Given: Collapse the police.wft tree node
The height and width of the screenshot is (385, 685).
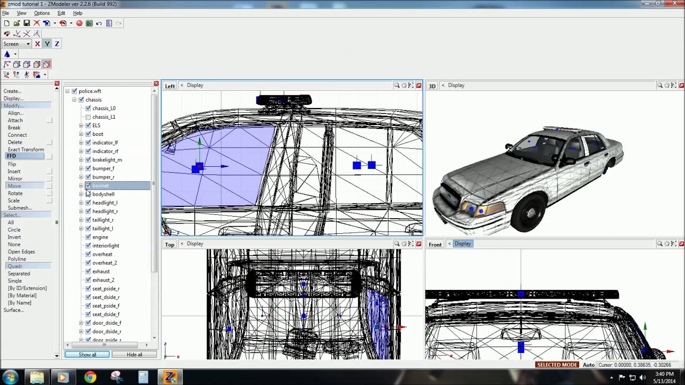Looking at the screenshot, I should pyautogui.click(x=67, y=91).
